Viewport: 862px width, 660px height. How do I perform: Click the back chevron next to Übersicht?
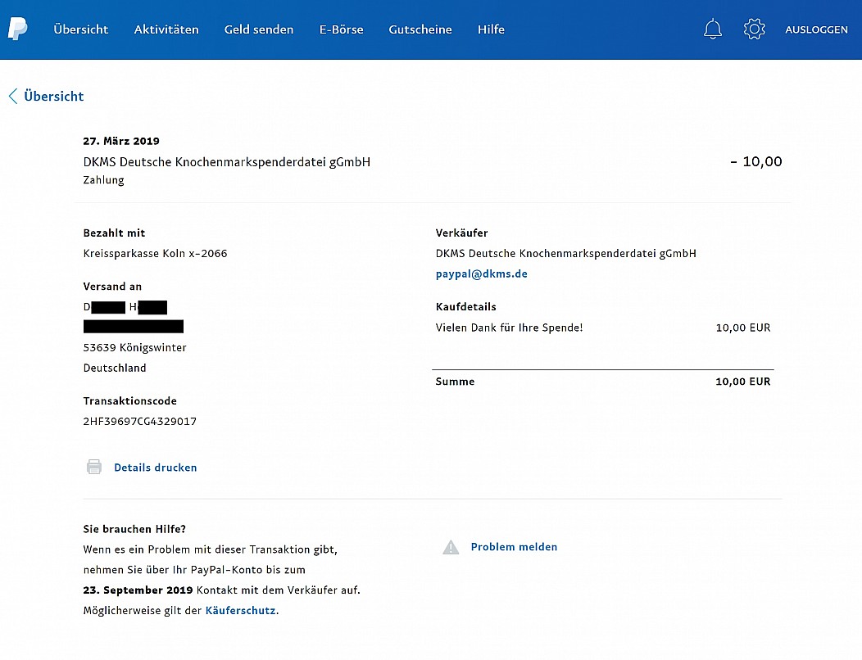click(13, 96)
